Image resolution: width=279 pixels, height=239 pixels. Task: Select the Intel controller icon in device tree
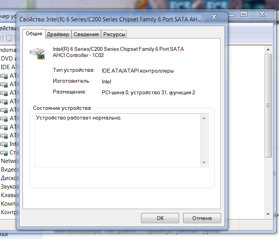click(x=4, y=144)
